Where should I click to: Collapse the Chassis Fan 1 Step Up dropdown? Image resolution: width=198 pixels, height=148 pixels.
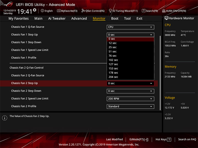(130, 35)
